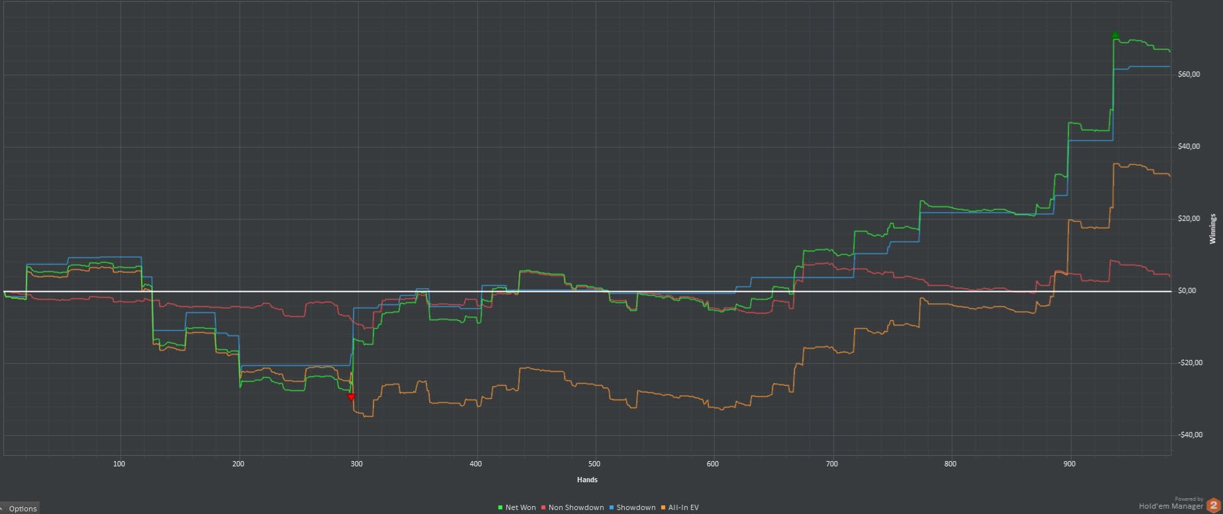Expand the Options panel

pyautogui.click(x=19, y=508)
